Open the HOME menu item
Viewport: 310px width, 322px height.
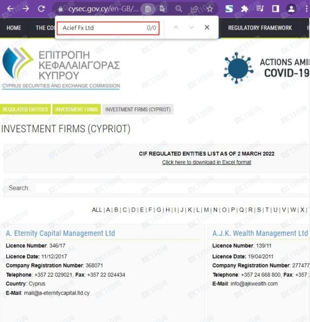click(14, 28)
